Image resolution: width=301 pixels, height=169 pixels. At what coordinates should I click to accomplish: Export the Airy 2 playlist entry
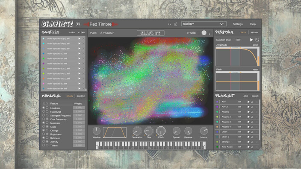pyautogui.click(x=252, y=107)
